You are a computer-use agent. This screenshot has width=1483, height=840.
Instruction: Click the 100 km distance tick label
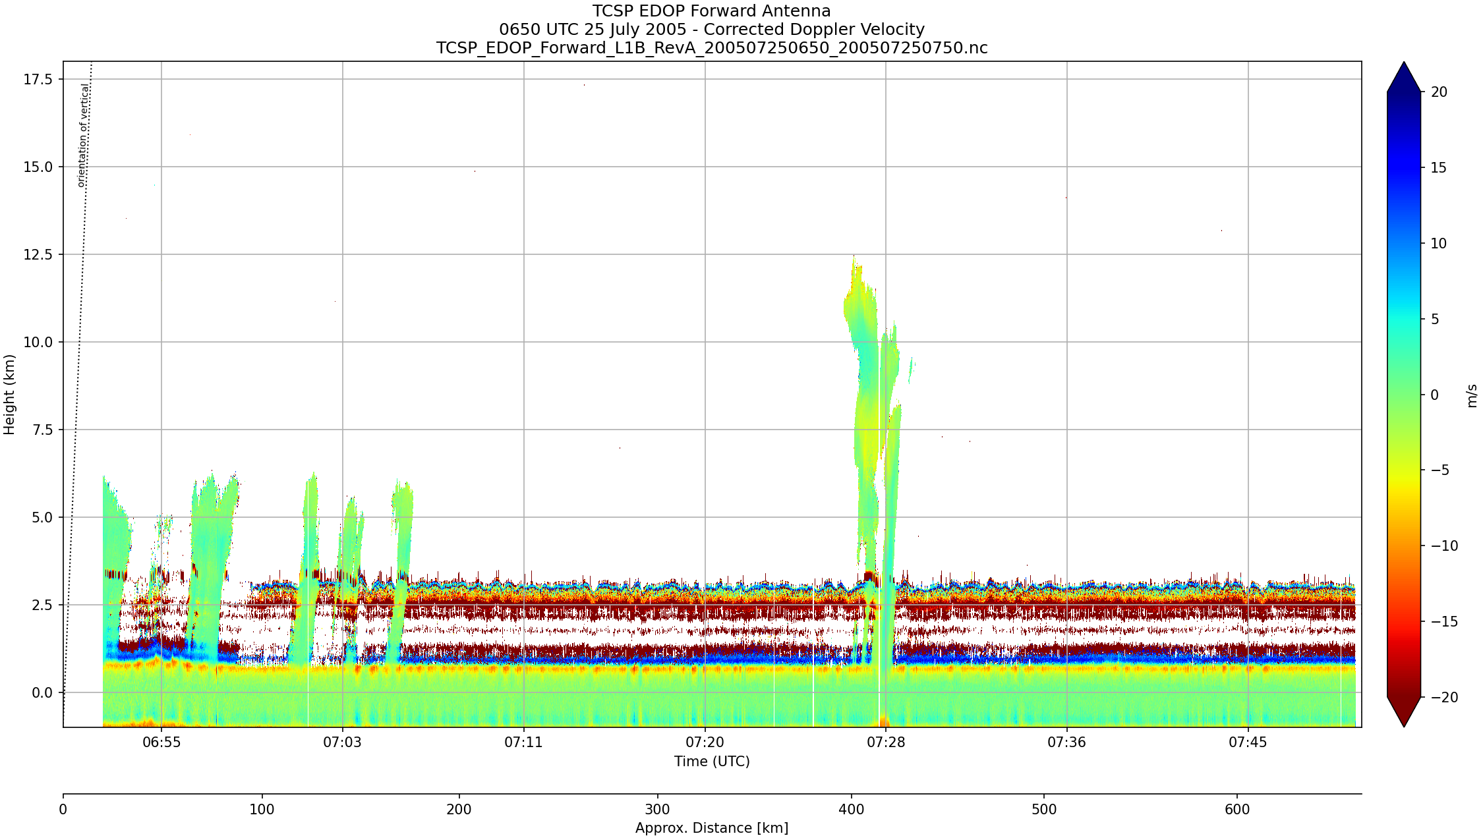coord(262,810)
